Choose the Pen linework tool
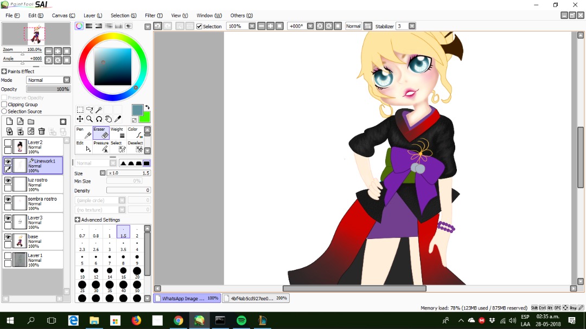 [84, 133]
